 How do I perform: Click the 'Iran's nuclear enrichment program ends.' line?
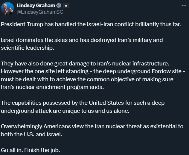coord(52,87)
